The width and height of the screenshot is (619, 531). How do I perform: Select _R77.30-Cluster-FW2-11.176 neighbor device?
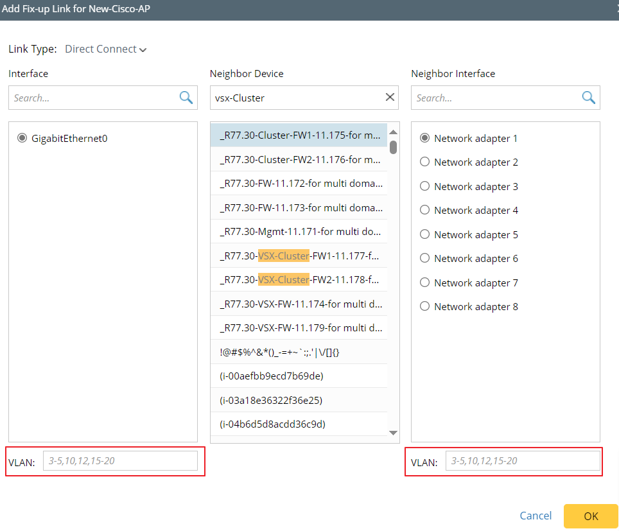(299, 159)
